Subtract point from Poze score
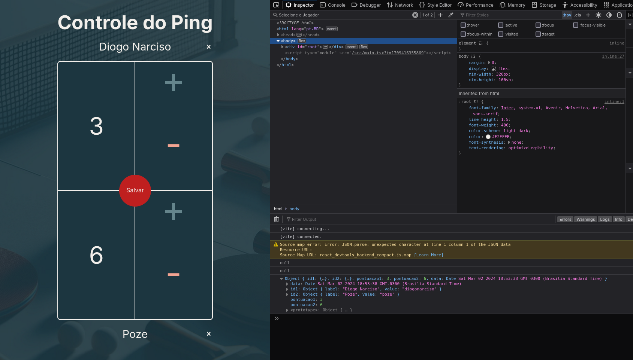 pyautogui.click(x=174, y=275)
